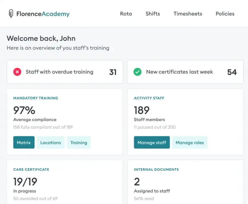
Task: Click the Internal Documents figure 2
Action: coord(137,182)
